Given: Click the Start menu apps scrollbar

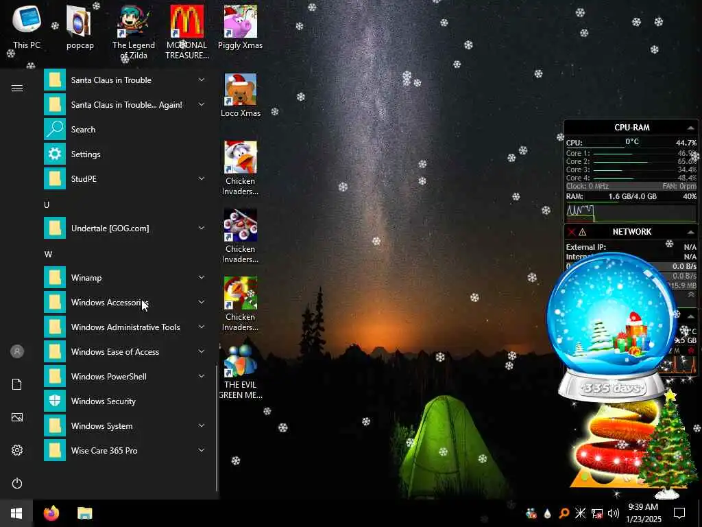Looking at the screenshot, I should (x=217, y=428).
